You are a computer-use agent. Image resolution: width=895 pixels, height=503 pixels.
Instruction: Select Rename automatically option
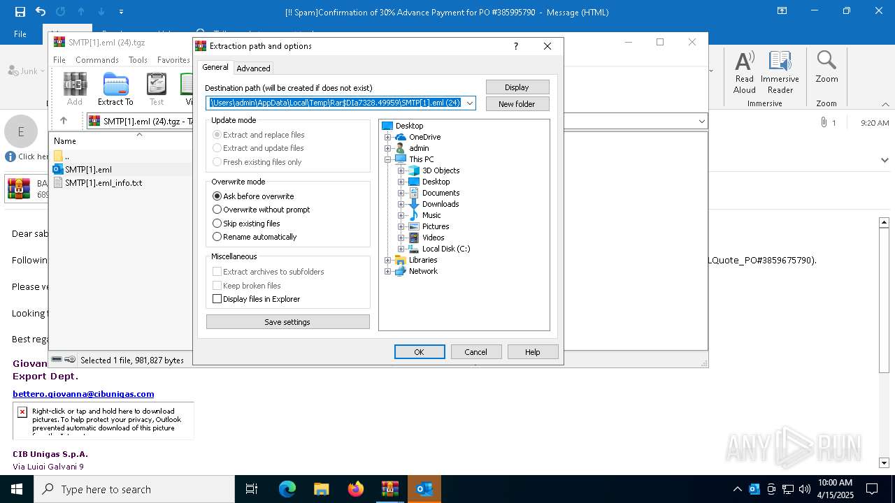[255, 237]
